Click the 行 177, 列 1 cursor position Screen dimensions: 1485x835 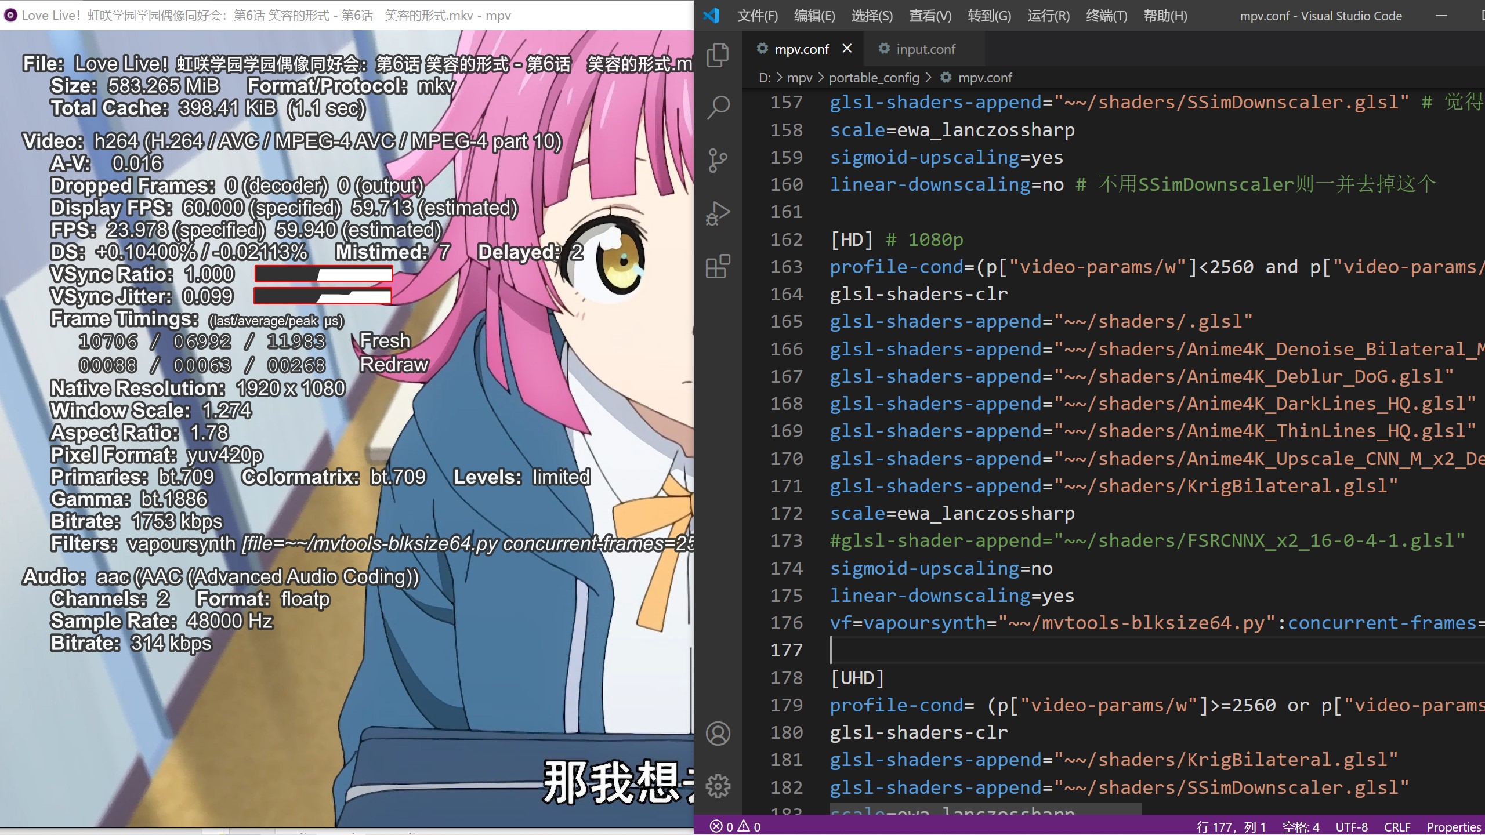coord(1231,826)
